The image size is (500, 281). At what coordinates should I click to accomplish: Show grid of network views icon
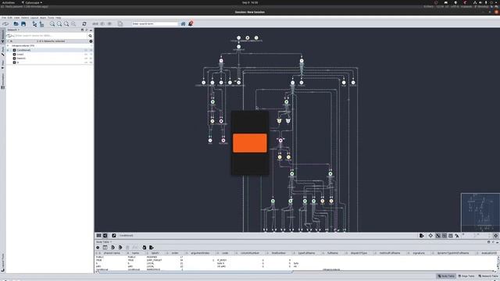(x=99, y=236)
